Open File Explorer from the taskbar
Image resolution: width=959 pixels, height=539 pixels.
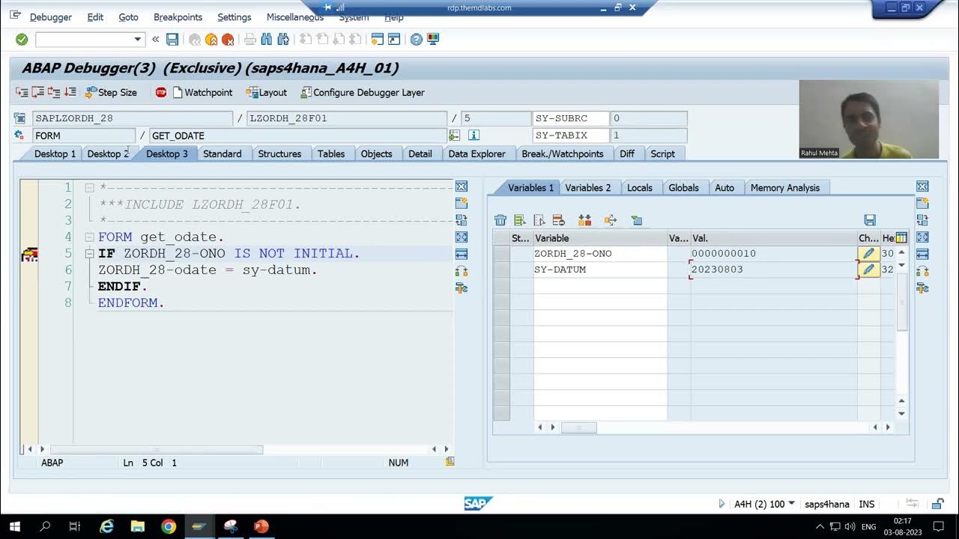[137, 526]
